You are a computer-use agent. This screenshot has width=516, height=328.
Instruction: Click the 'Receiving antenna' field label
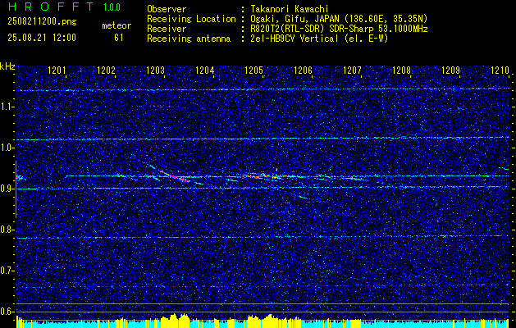pyautogui.click(x=189, y=39)
